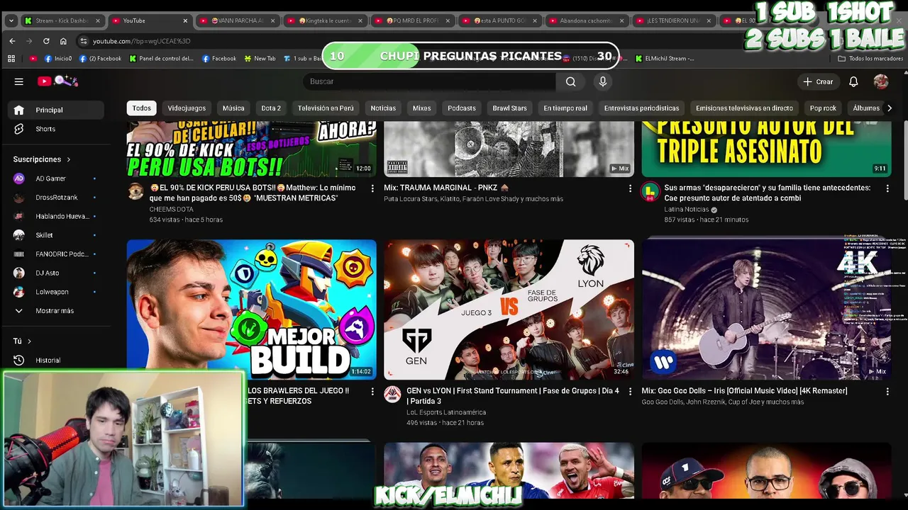
Task: Select the Brawl Stars filter chip
Action: click(x=509, y=108)
